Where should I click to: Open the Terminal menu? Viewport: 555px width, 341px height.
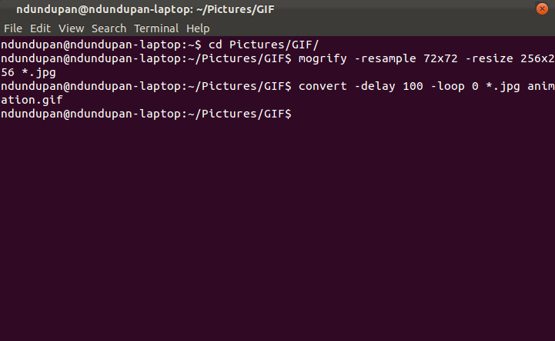click(x=156, y=28)
